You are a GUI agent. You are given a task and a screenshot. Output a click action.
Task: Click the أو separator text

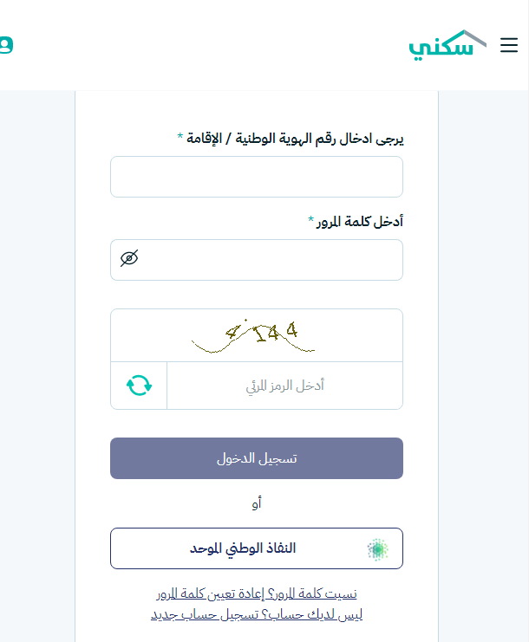pyautogui.click(x=257, y=503)
